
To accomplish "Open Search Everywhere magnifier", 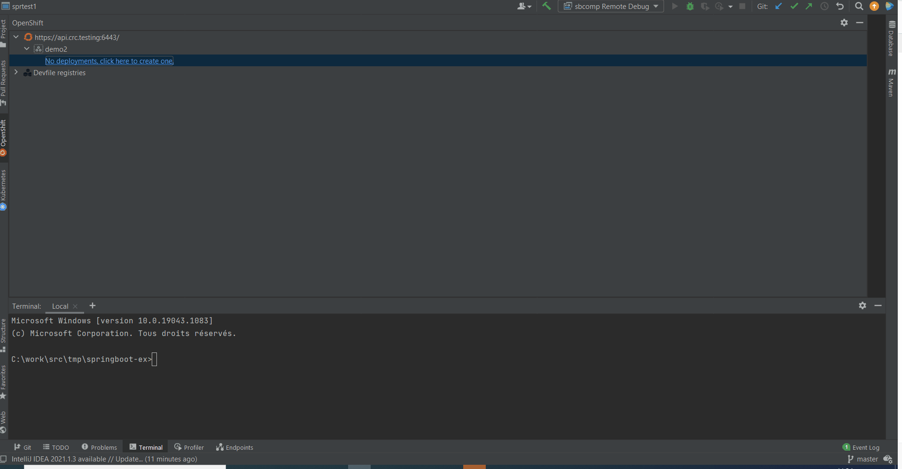I will pos(859,6).
